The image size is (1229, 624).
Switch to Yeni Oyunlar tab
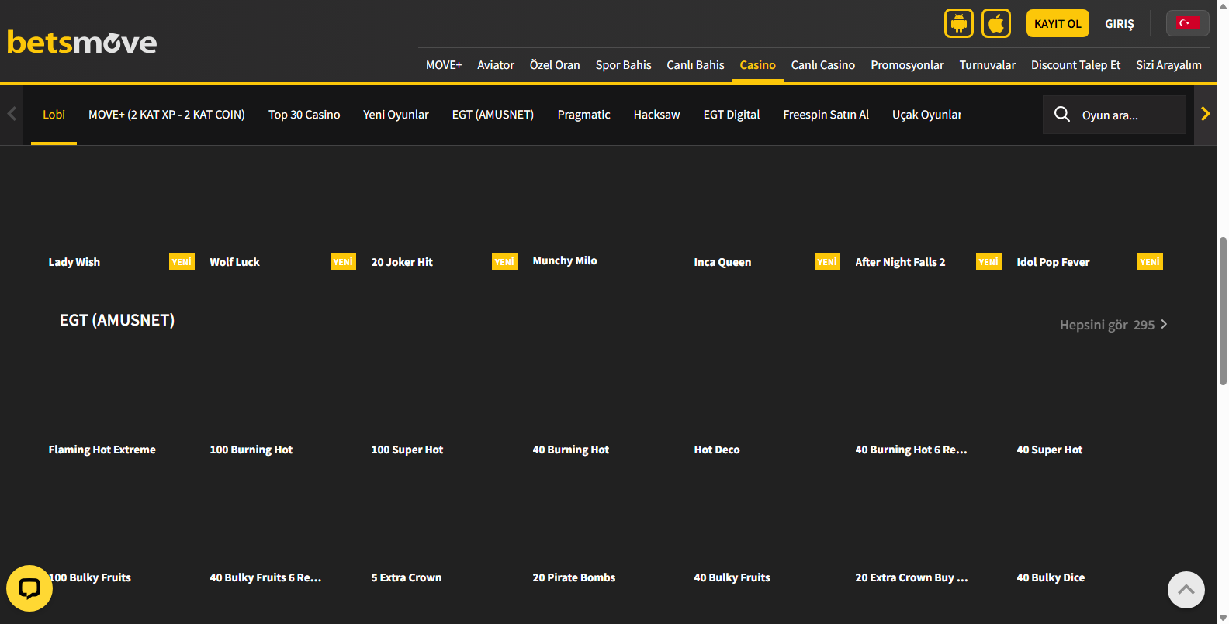click(396, 115)
